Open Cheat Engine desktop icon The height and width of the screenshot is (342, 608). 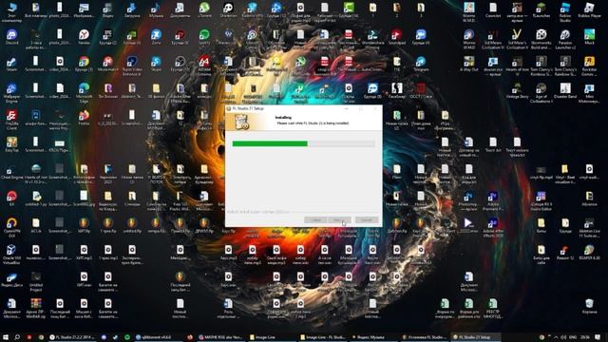pyautogui.click(x=11, y=172)
